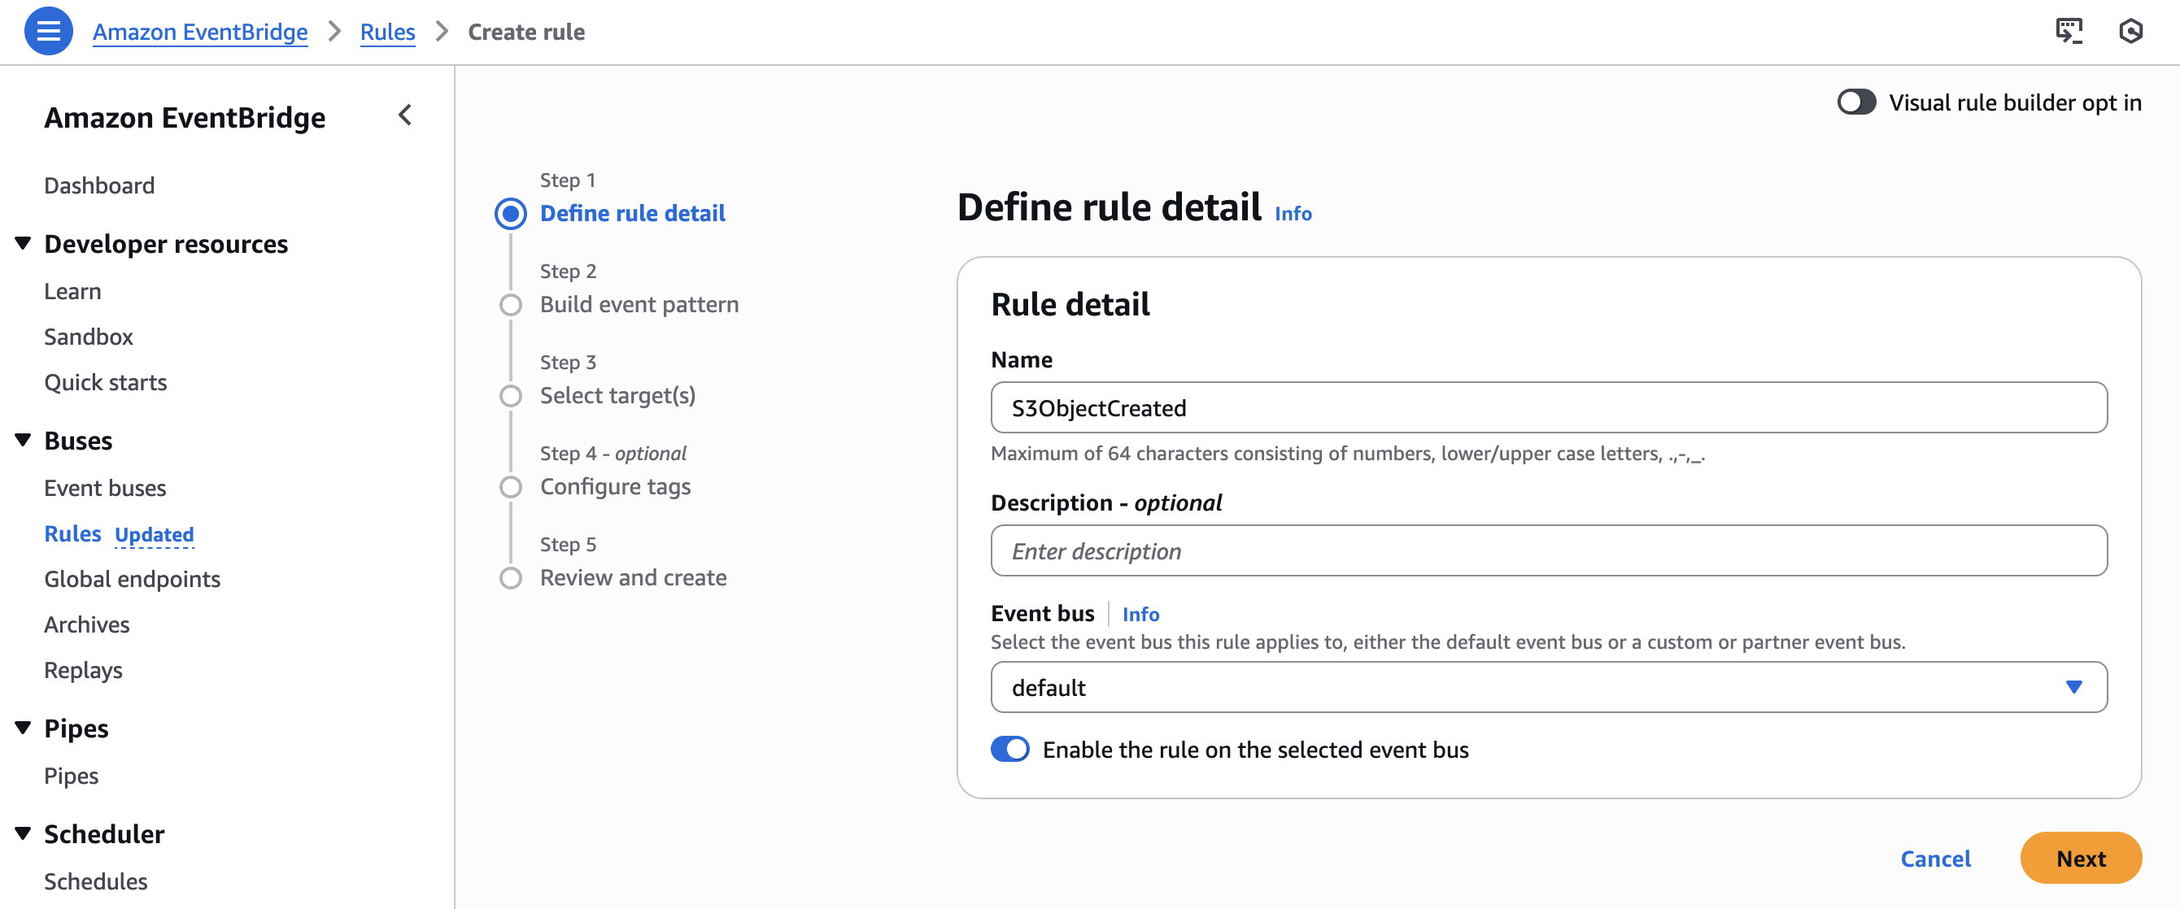
Task: Toggle Visual rule builder opt in
Action: [1856, 102]
